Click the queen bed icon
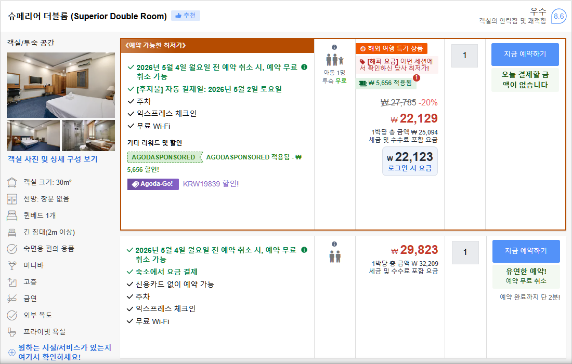The image size is (572, 364). click(12, 215)
